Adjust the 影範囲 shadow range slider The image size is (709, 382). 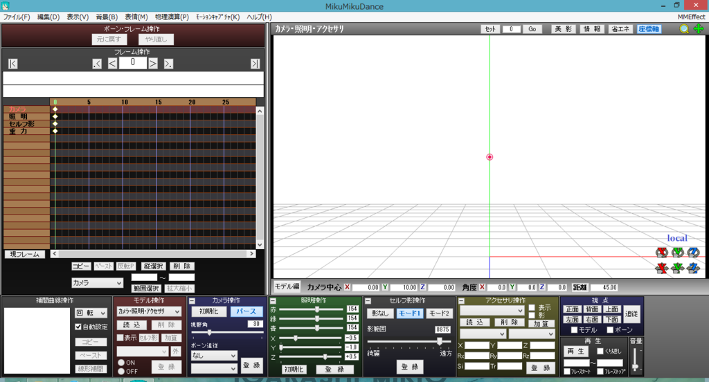click(409, 341)
